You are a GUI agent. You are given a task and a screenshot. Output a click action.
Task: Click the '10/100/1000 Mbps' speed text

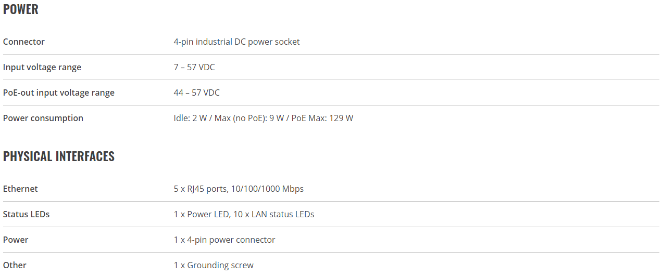tap(267, 189)
